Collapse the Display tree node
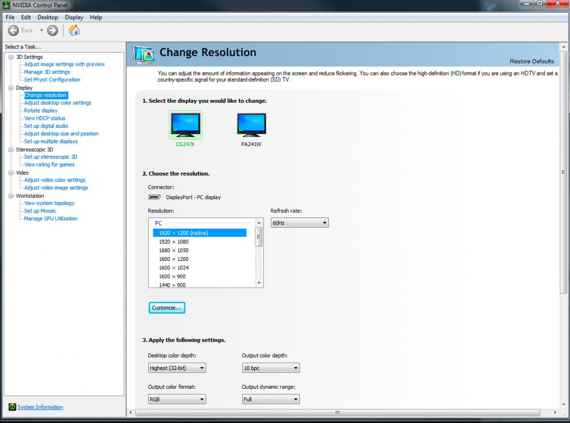This screenshot has height=423, width=570. pos(11,88)
